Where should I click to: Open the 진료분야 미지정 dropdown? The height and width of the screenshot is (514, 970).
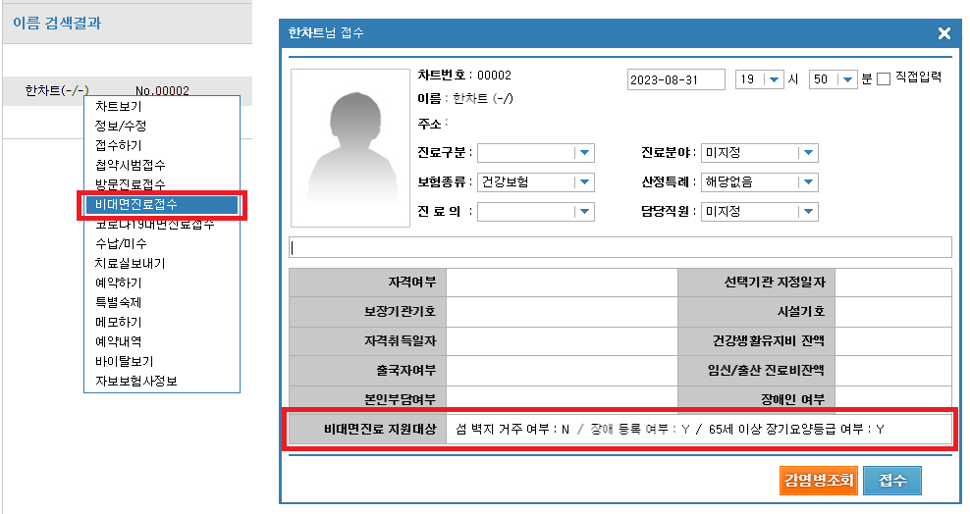pos(806,153)
